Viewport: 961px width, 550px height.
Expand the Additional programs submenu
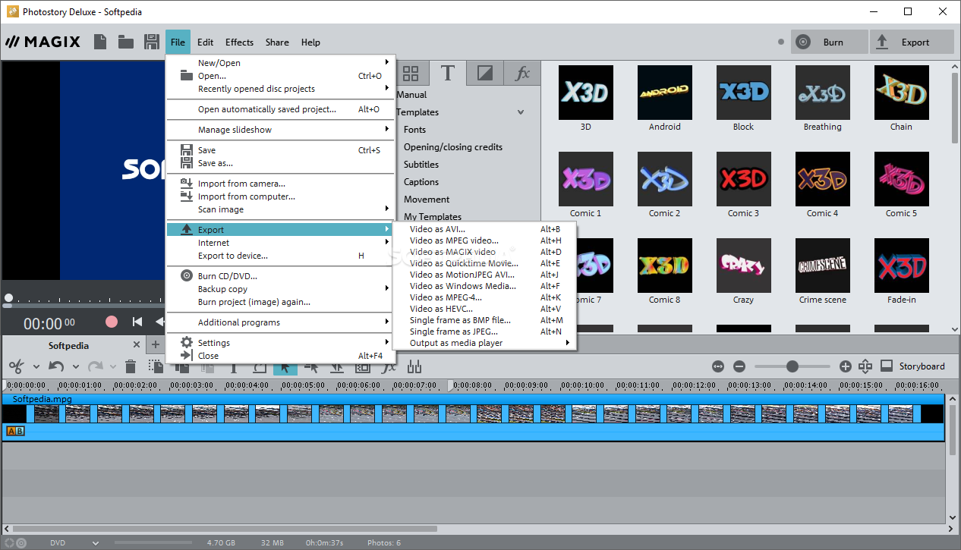coord(281,322)
